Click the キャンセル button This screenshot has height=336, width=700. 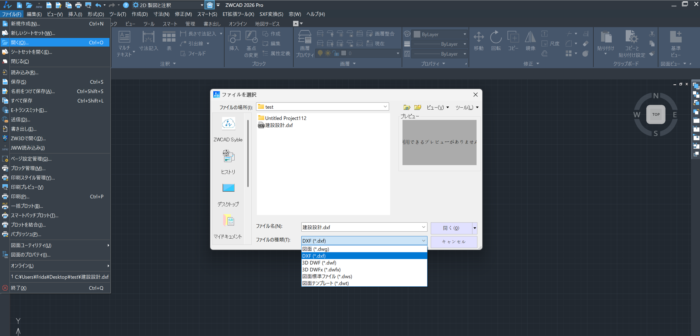[453, 242]
